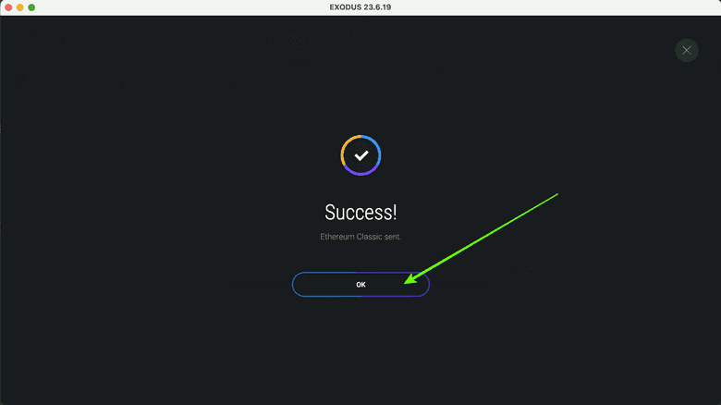Image resolution: width=721 pixels, height=405 pixels.
Task: Click the green arrow's pointed head
Action: 409,279
